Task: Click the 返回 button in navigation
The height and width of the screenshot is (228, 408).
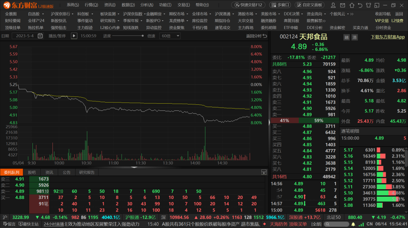Action: [x=399, y=14]
